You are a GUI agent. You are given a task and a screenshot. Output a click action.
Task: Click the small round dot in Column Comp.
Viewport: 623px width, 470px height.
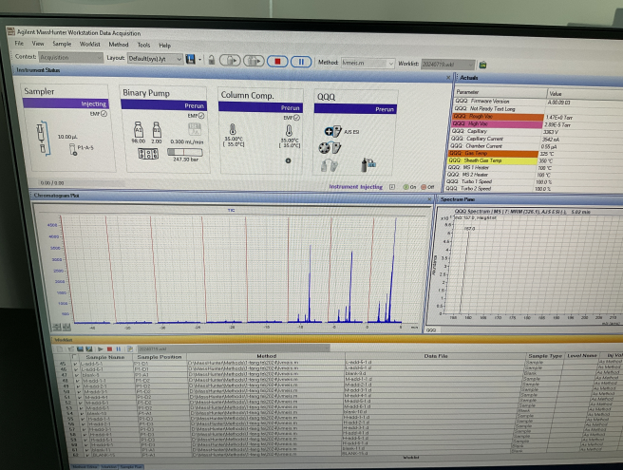288,160
